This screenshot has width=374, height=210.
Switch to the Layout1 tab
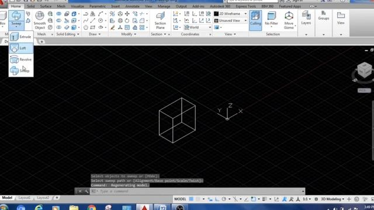pyautogui.click(x=25, y=198)
